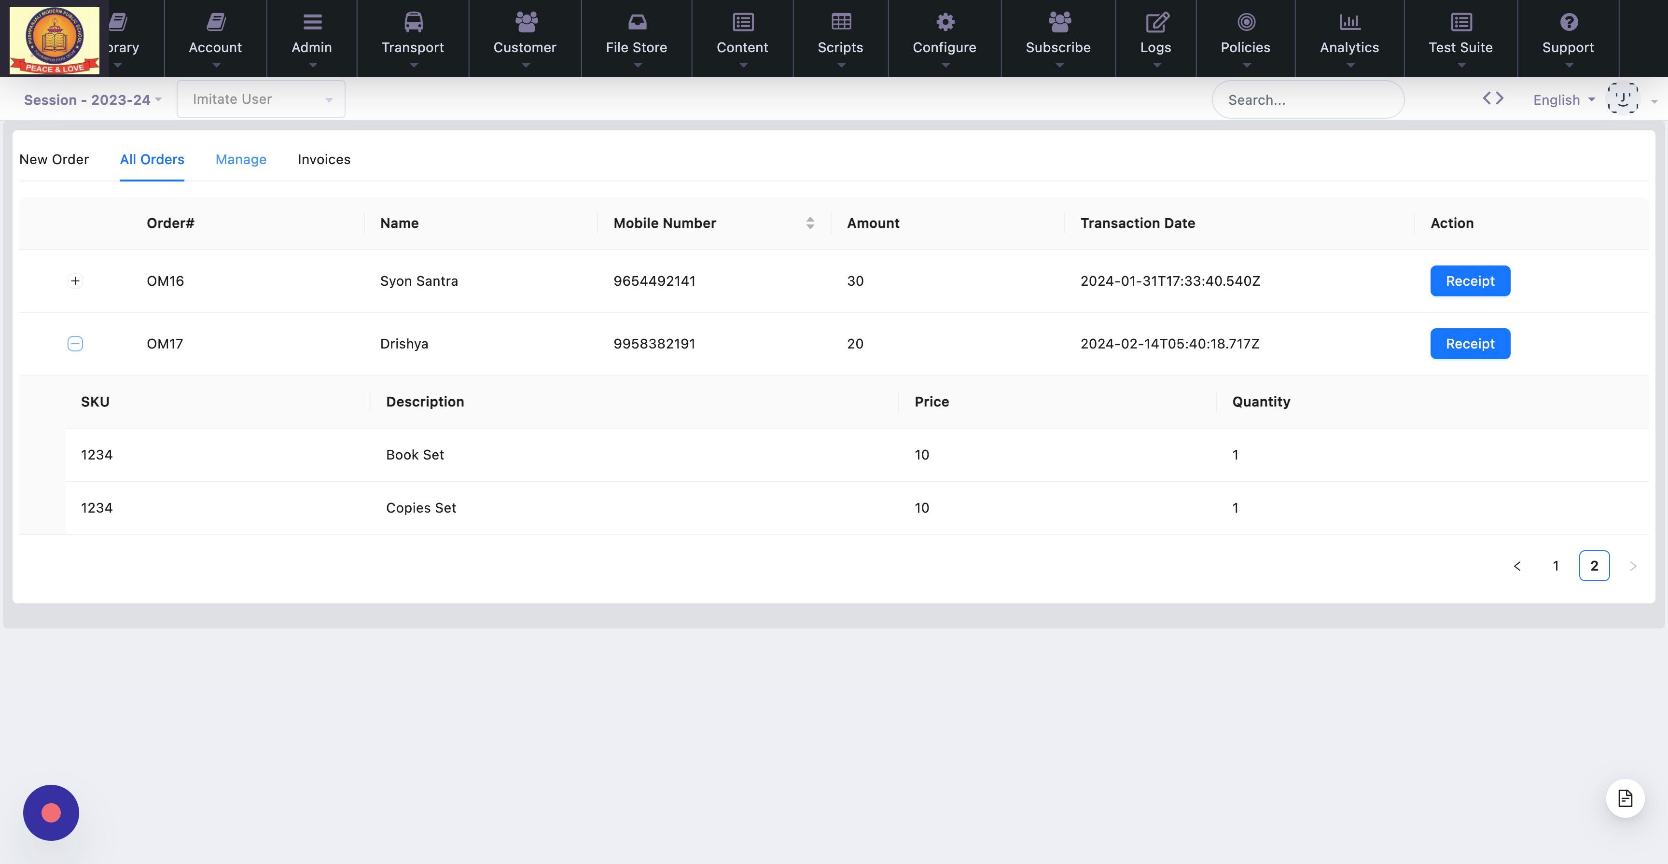This screenshot has height=864, width=1668.
Task: Open the Imitate User combo box
Action: (261, 99)
